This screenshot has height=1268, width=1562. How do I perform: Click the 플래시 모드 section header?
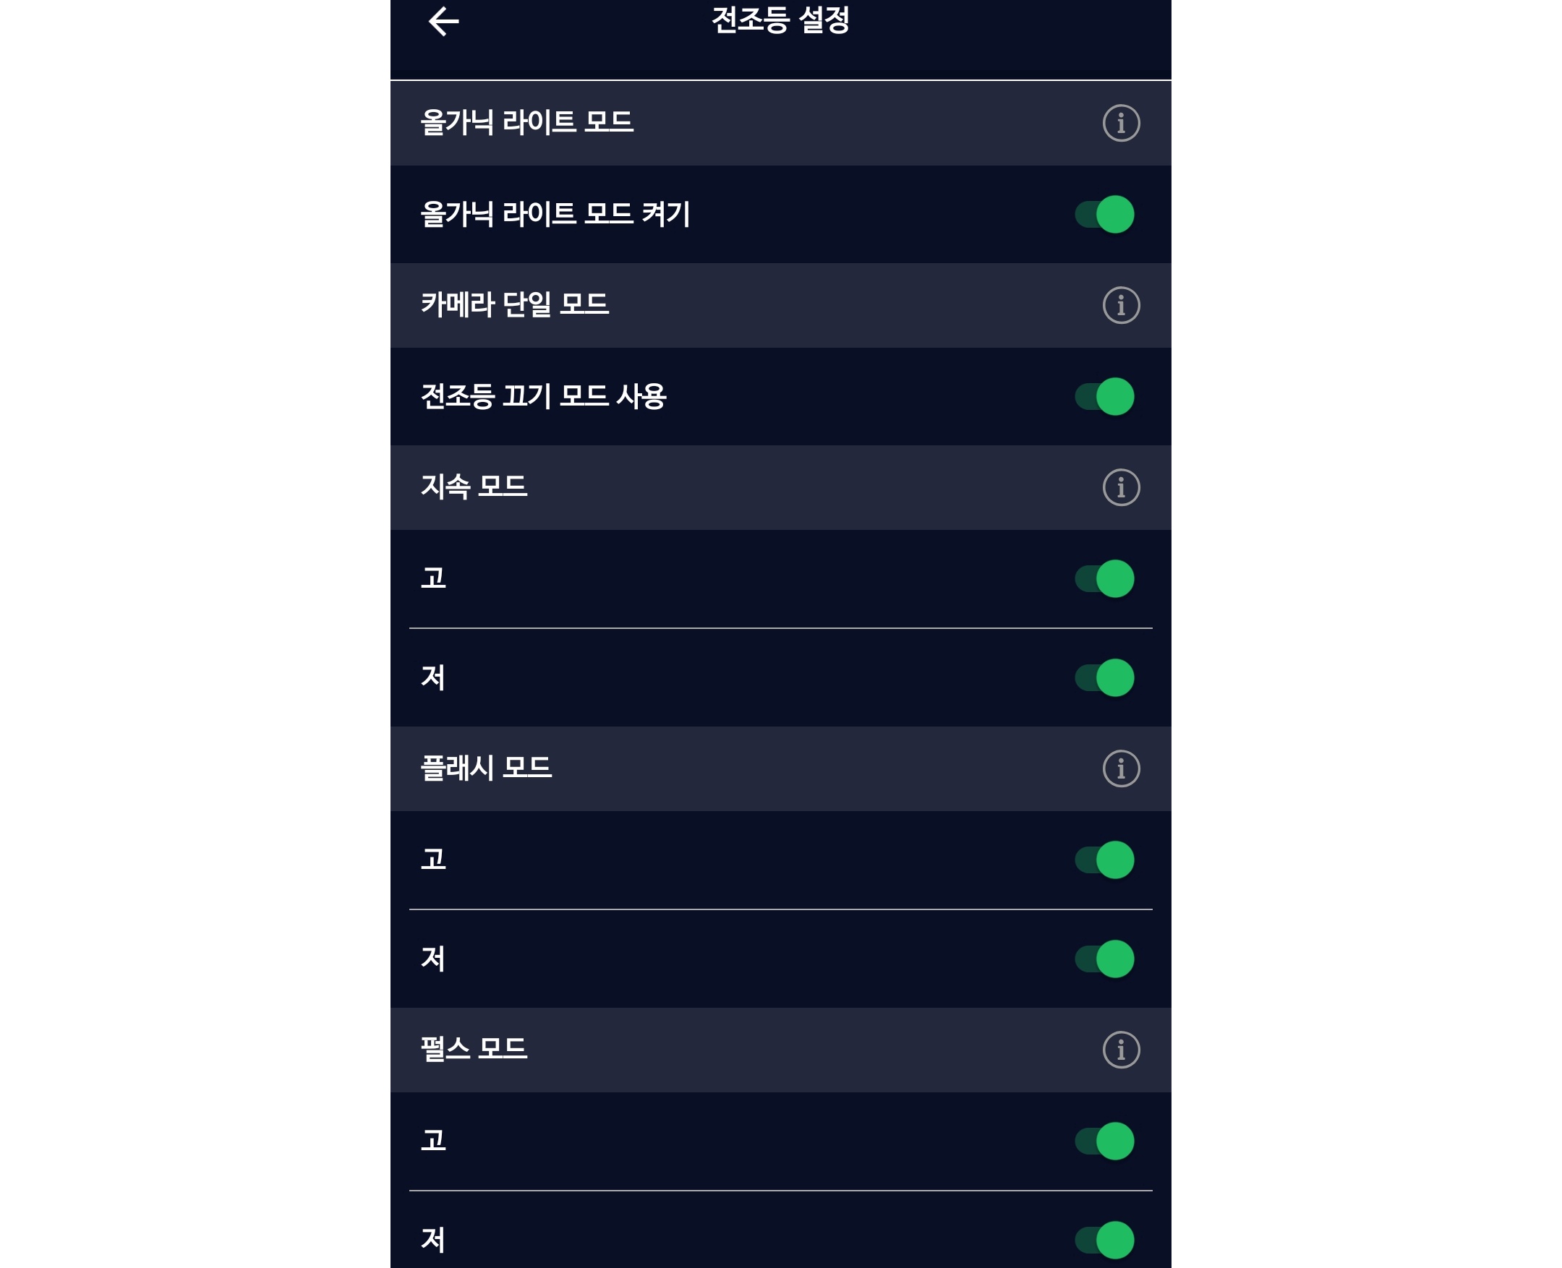pos(486,768)
